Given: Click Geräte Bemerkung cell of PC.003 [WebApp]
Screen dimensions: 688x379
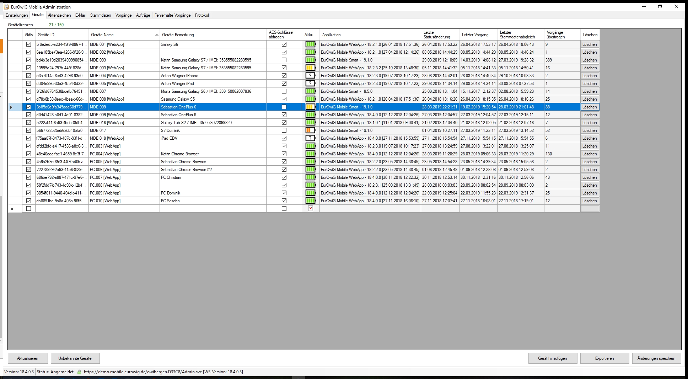Looking at the screenshot, I should coord(213,146).
